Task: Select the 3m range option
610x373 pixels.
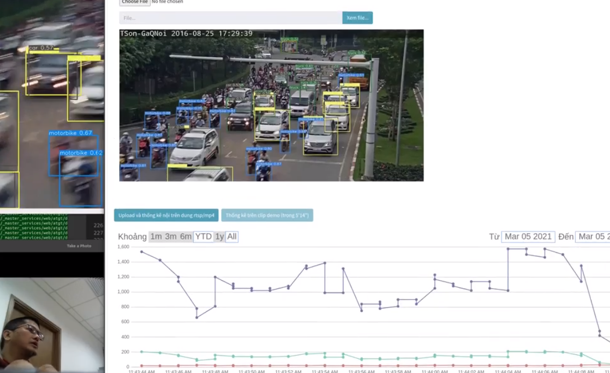Action: [x=171, y=236]
